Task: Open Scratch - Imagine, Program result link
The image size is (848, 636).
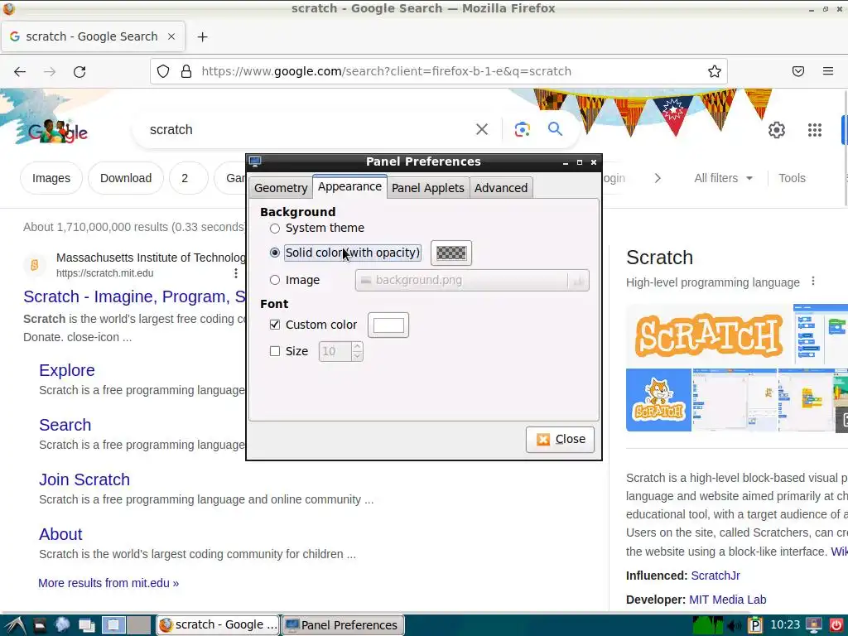Action: pyautogui.click(x=135, y=297)
